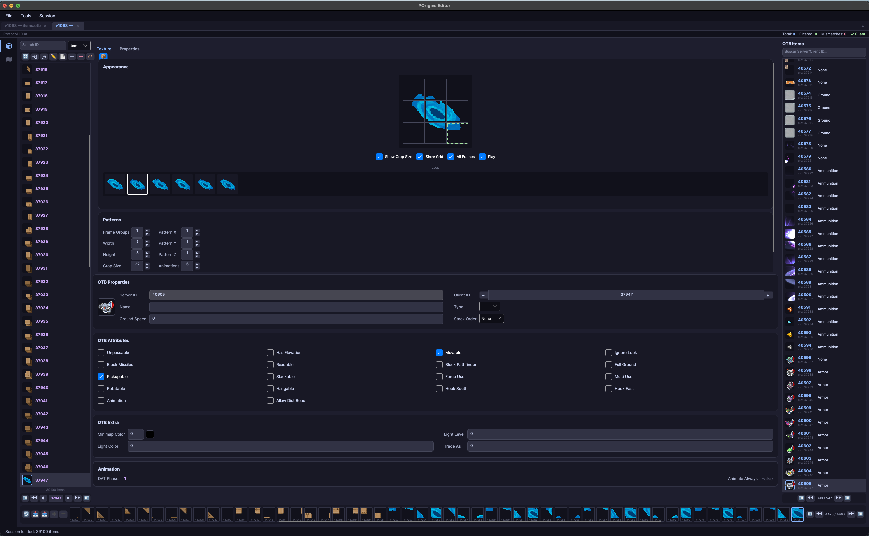
Task: Open the Session menu
Action: [47, 16]
